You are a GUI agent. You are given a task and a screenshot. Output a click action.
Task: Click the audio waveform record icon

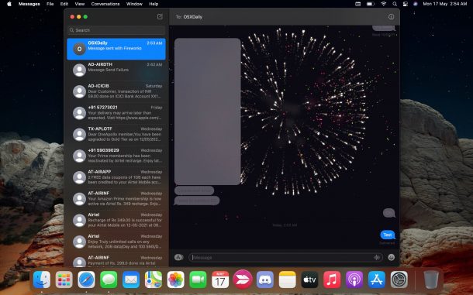[377, 257]
